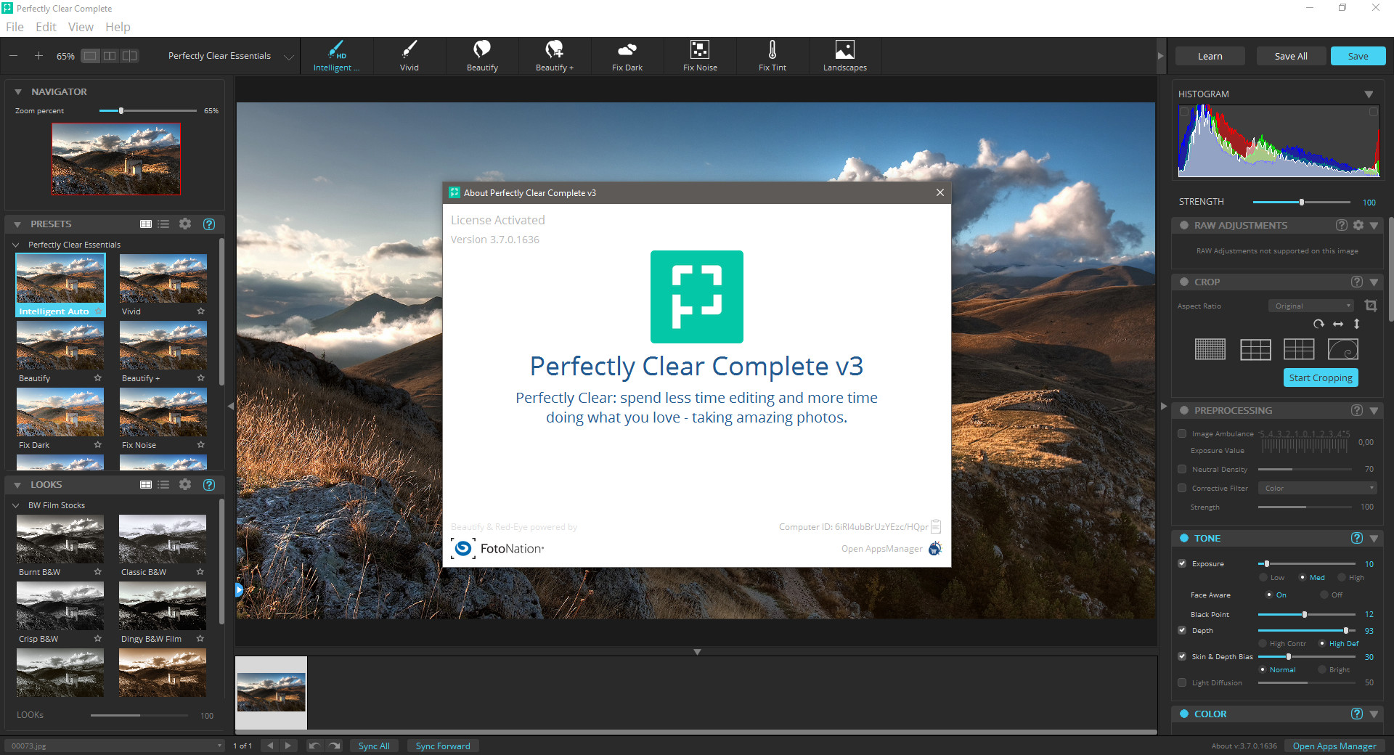Enable Neutral Density checkbox

[1182, 469]
